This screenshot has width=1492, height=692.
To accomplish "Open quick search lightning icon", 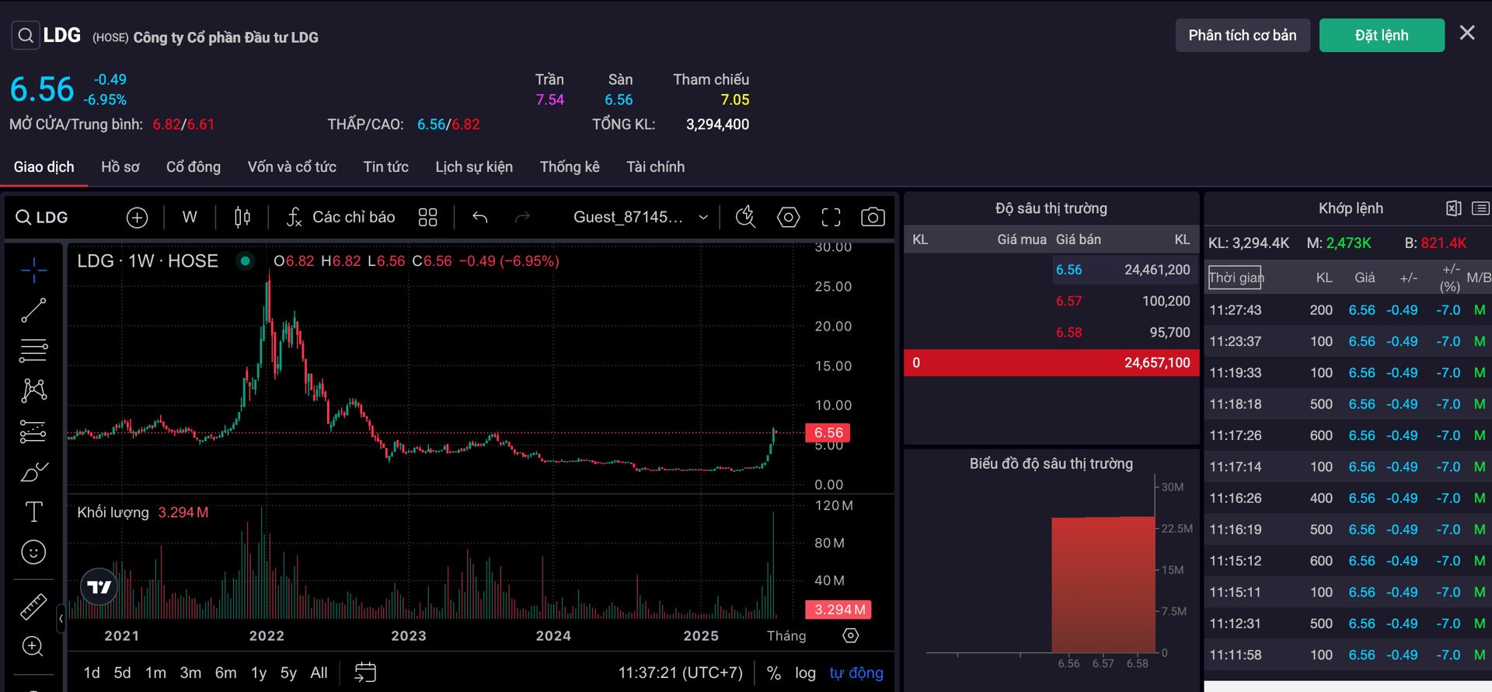I will coord(746,218).
